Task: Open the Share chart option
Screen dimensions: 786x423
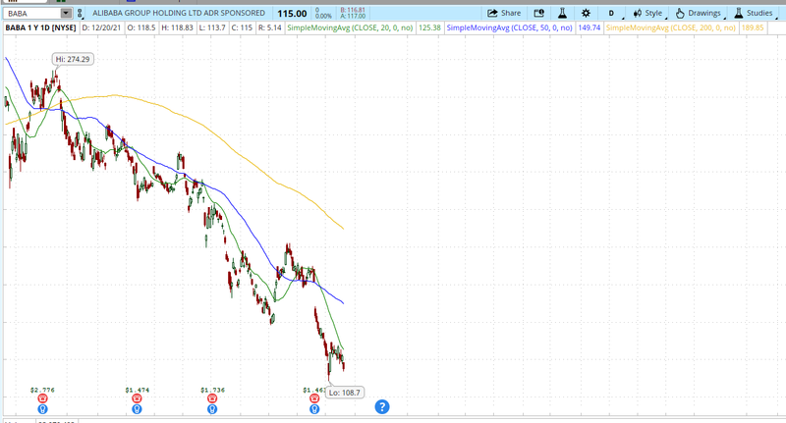Action: pos(504,13)
